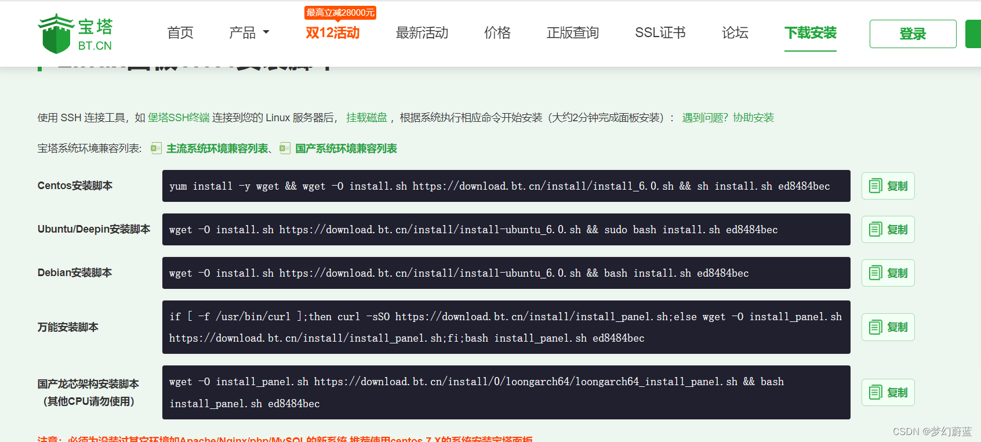
Task: Open the 挂载磁盘 help link
Action: [366, 118]
